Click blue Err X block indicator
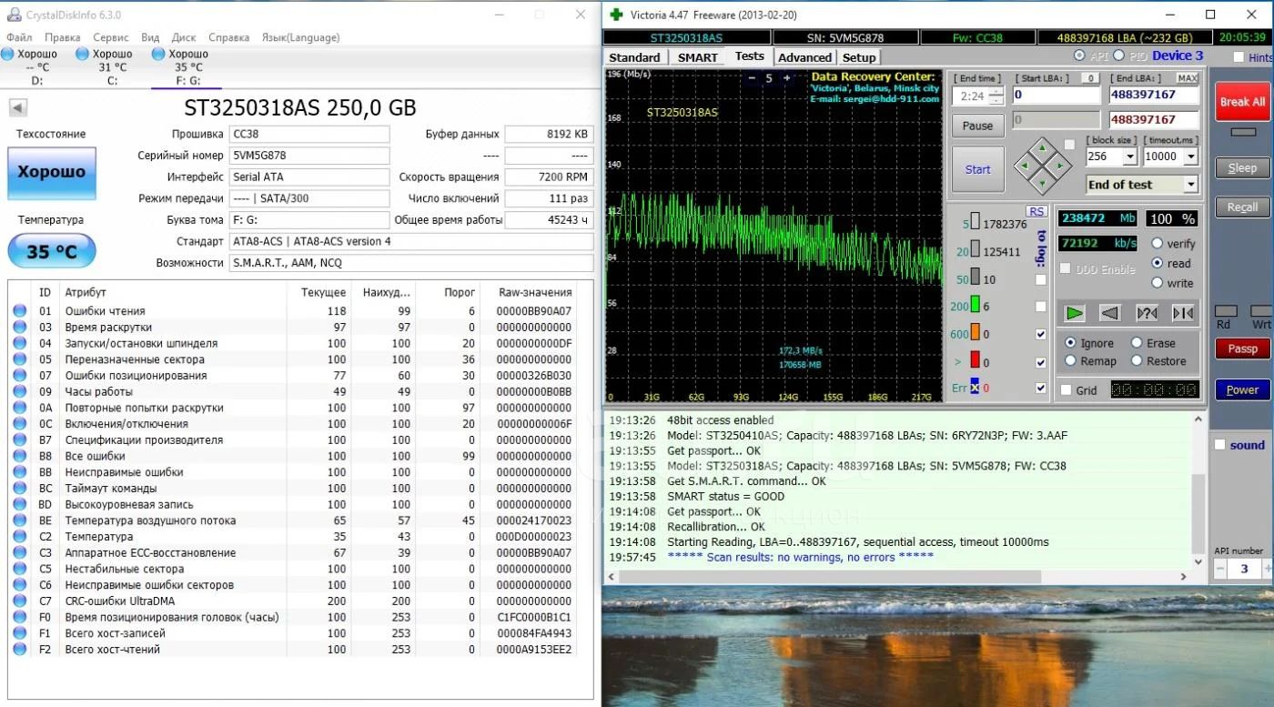1274x707 pixels. coord(974,387)
